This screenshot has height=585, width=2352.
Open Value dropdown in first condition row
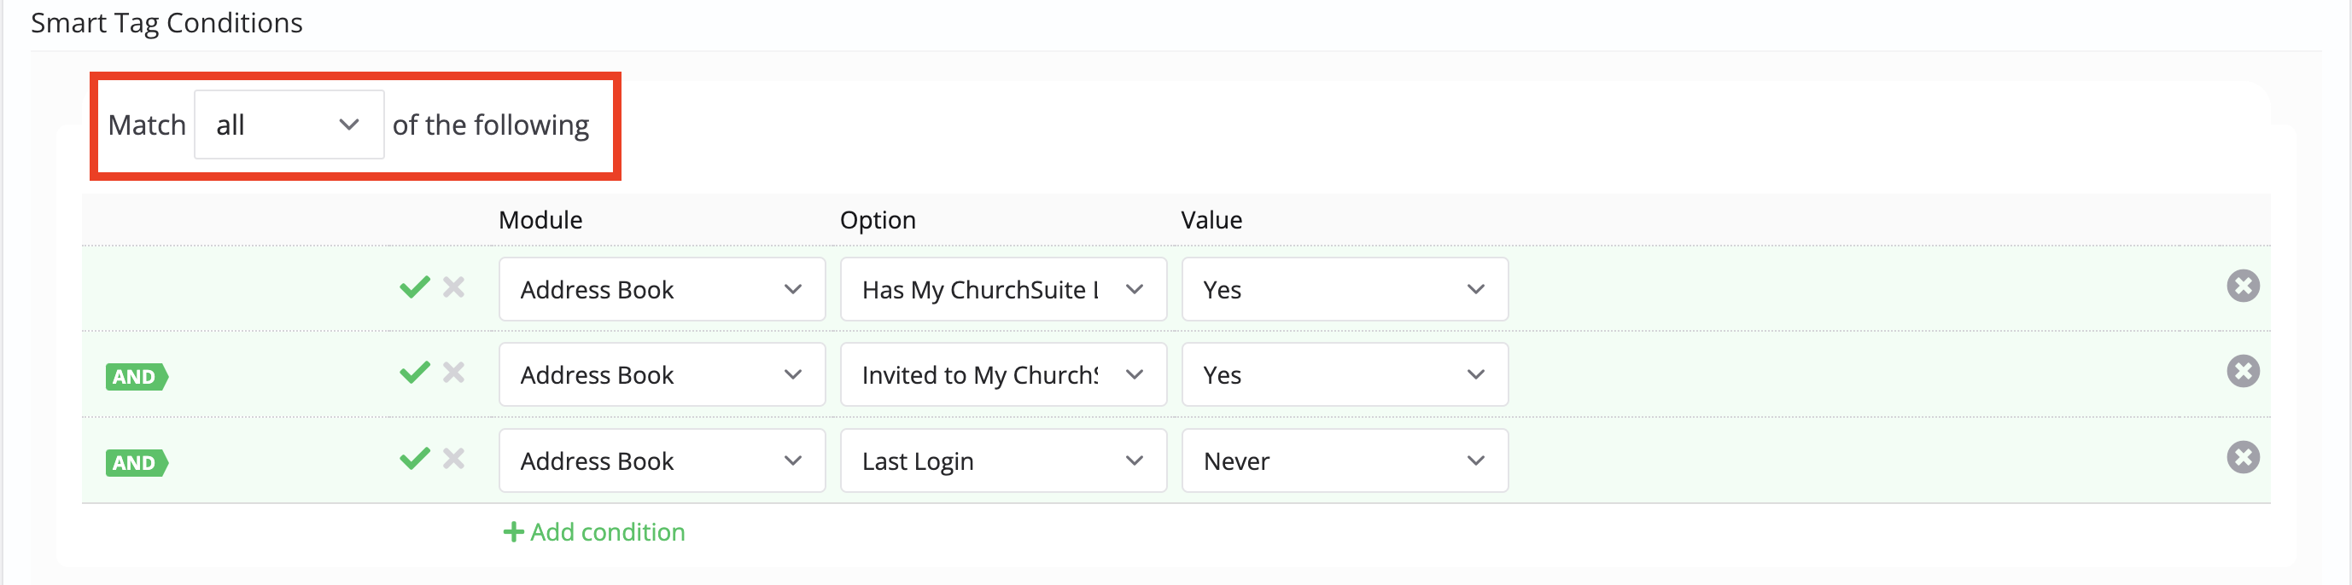pos(1344,290)
